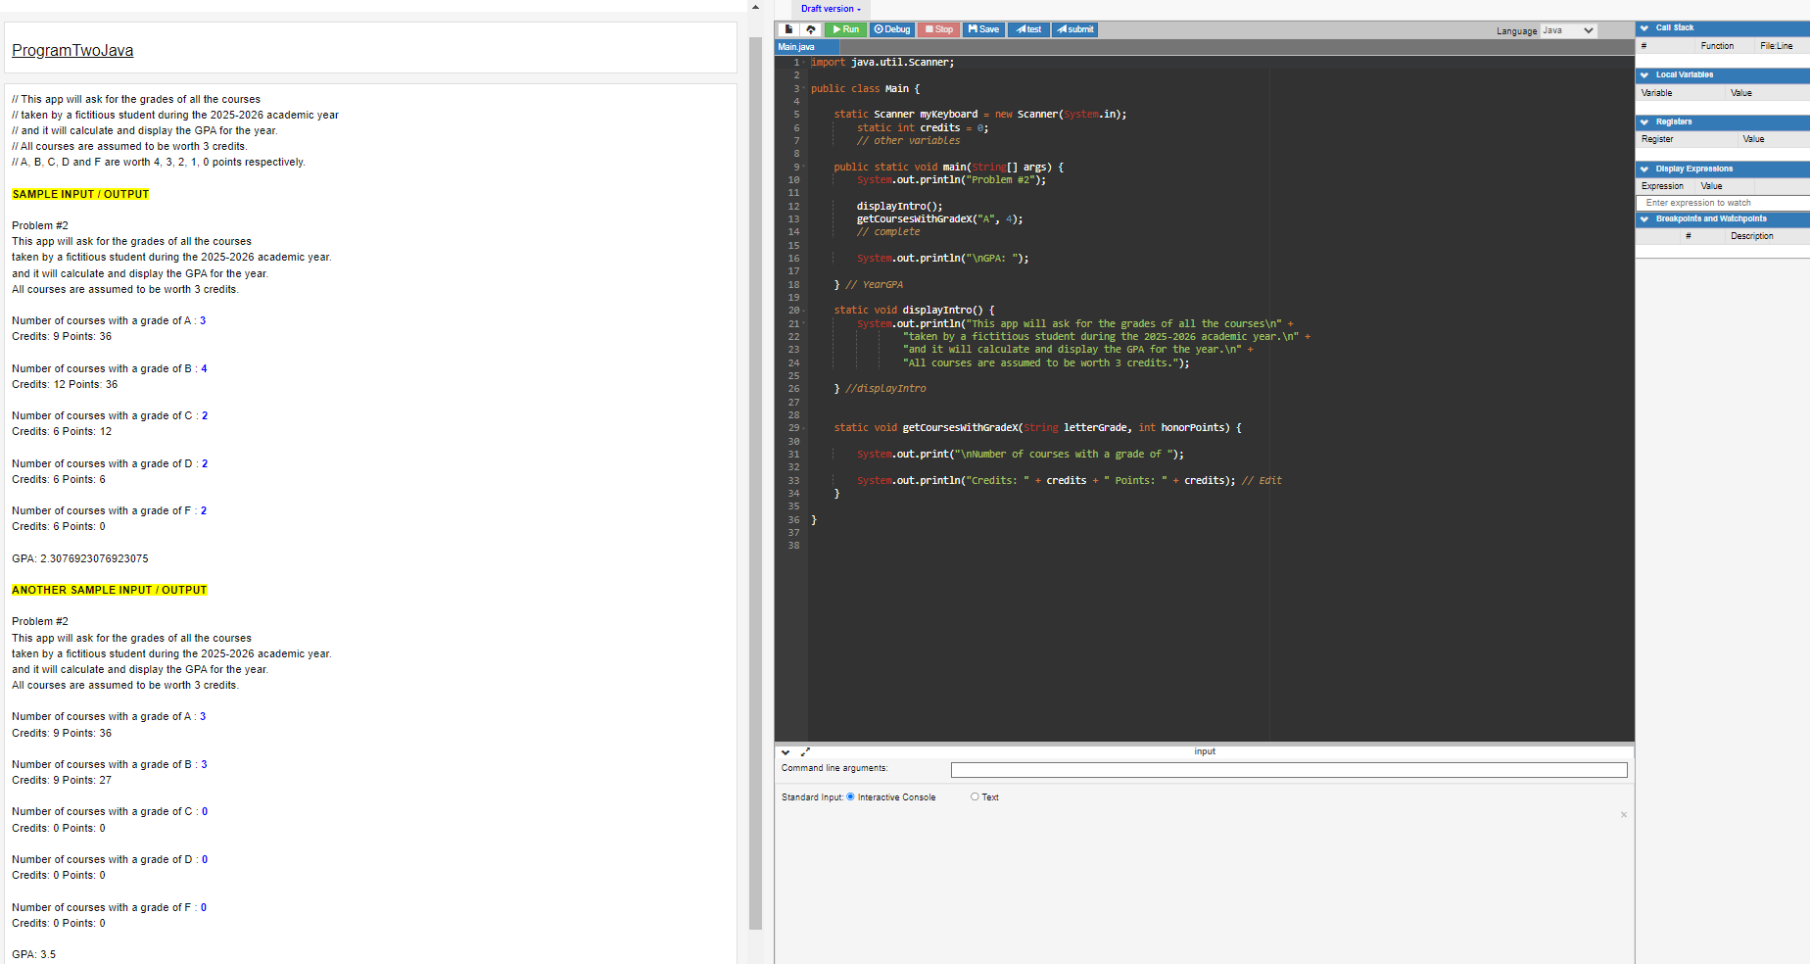Click the Save icon in the toolbar
This screenshot has width=1810, height=964.
pyautogui.click(x=982, y=29)
